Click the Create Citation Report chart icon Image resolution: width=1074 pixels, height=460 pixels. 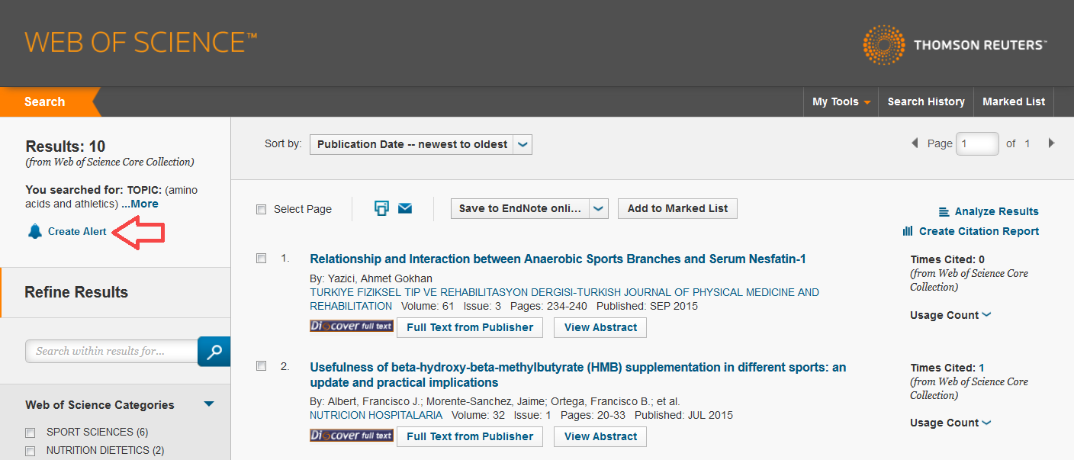pos(908,231)
